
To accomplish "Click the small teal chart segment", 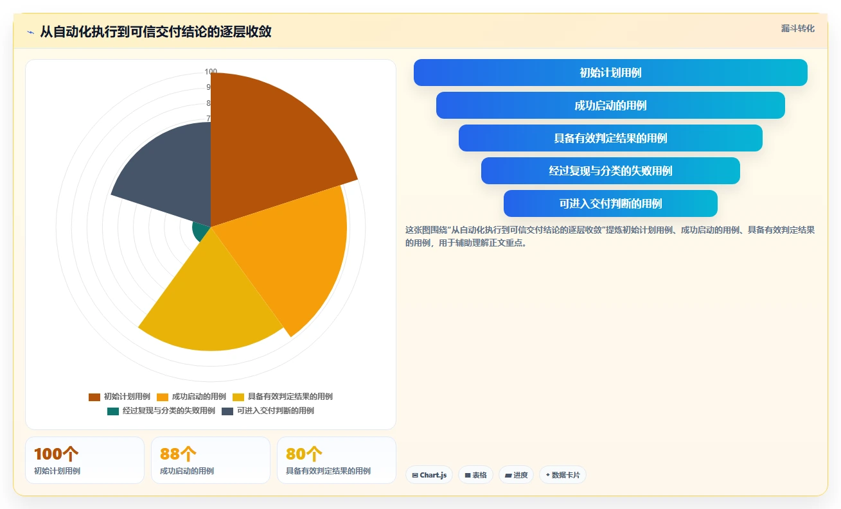I will coord(201,230).
